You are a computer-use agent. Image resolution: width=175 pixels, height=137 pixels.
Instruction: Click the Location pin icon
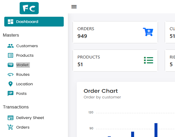[11, 84]
